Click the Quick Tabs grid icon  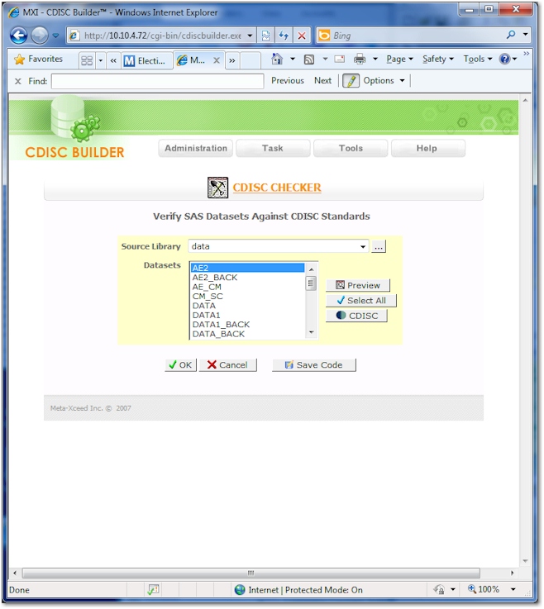click(x=87, y=60)
